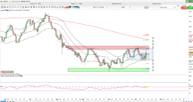Click the Potentieller Gewinn label
The width and height of the screenshot is (193, 102).
[x=117, y=4]
